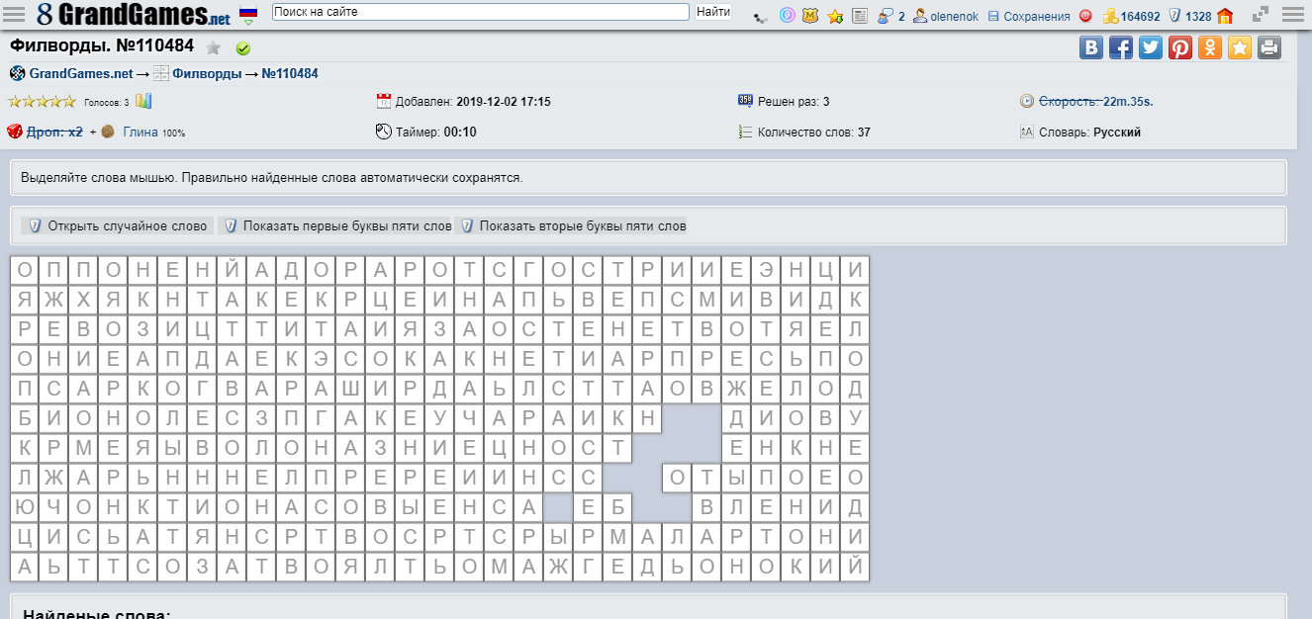Screen dimensions: 1312x619
Task: Share puzzle on VKontakte
Action: pos(1091,47)
